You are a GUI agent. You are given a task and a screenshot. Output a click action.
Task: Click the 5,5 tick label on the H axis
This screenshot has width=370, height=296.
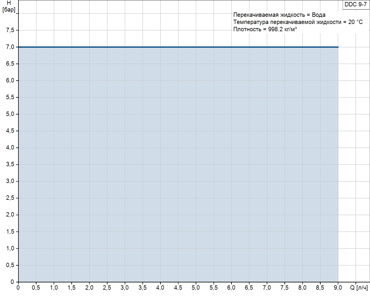click(10, 97)
